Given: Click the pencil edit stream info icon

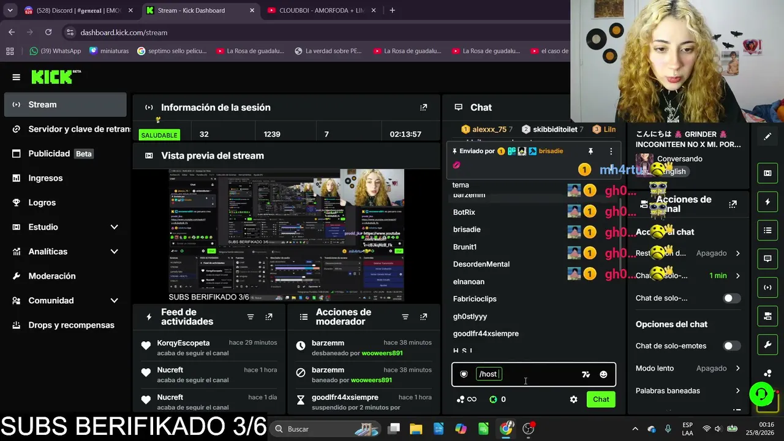Looking at the screenshot, I should click(x=767, y=137).
